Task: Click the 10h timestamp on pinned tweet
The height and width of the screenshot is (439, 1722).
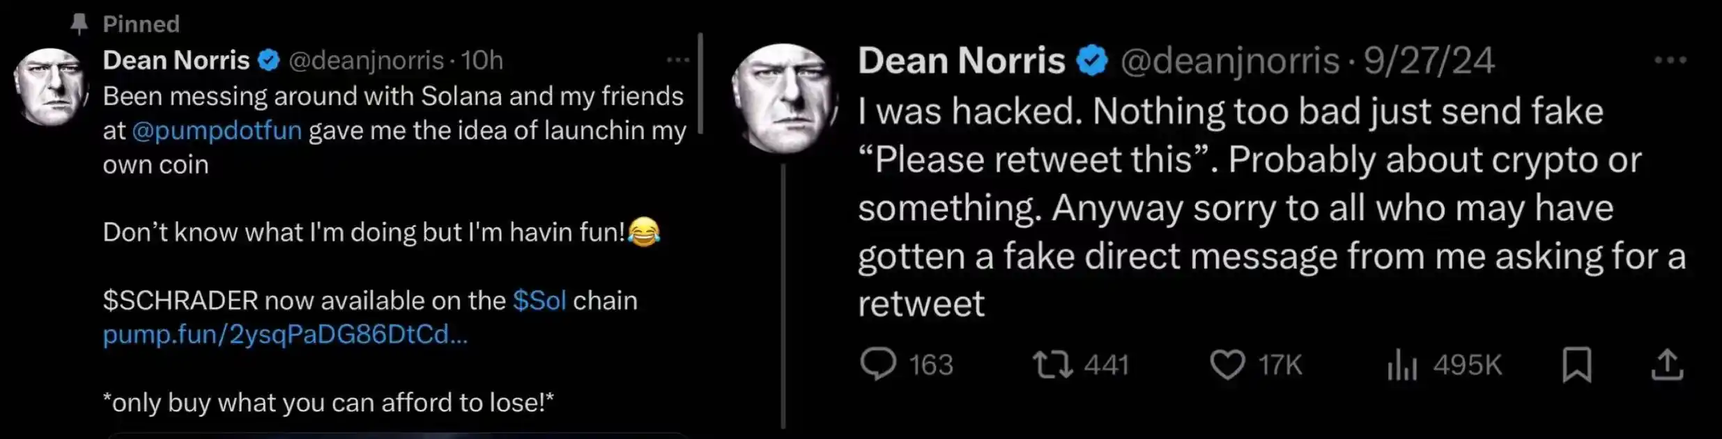Action: (482, 61)
